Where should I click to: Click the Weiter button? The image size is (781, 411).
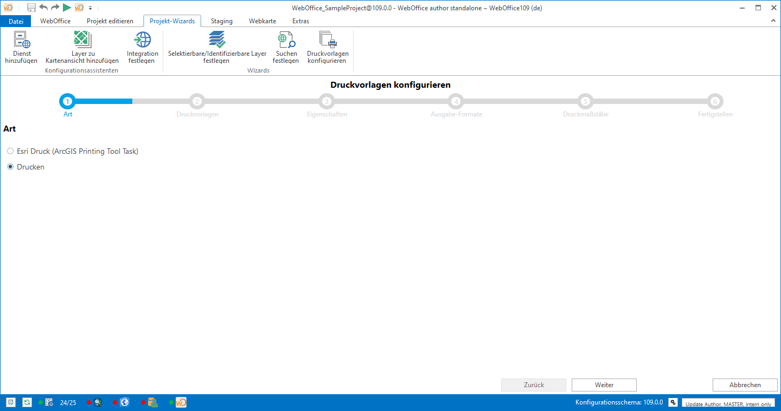click(x=604, y=385)
